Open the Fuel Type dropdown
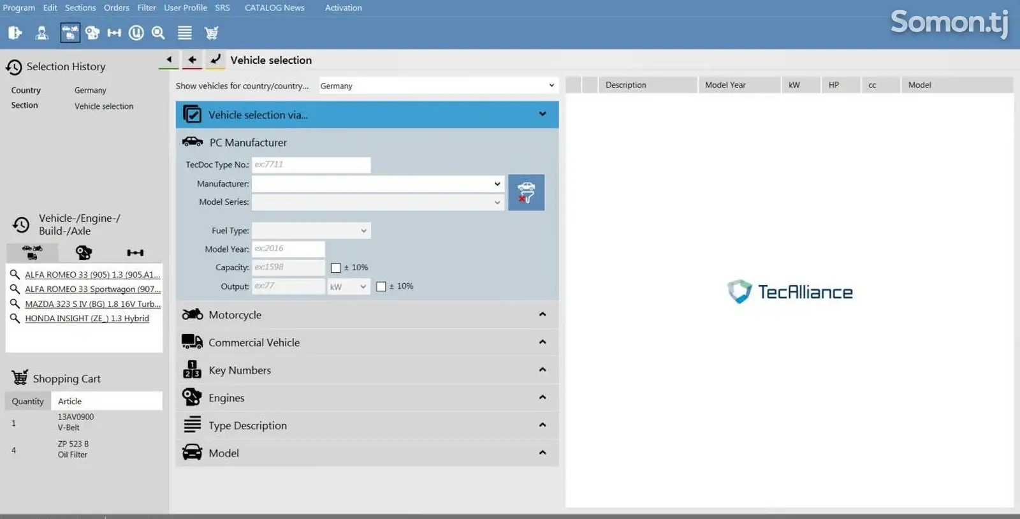Image resolution: width=1020 pixels, height=519 pixels. [311, 230]
